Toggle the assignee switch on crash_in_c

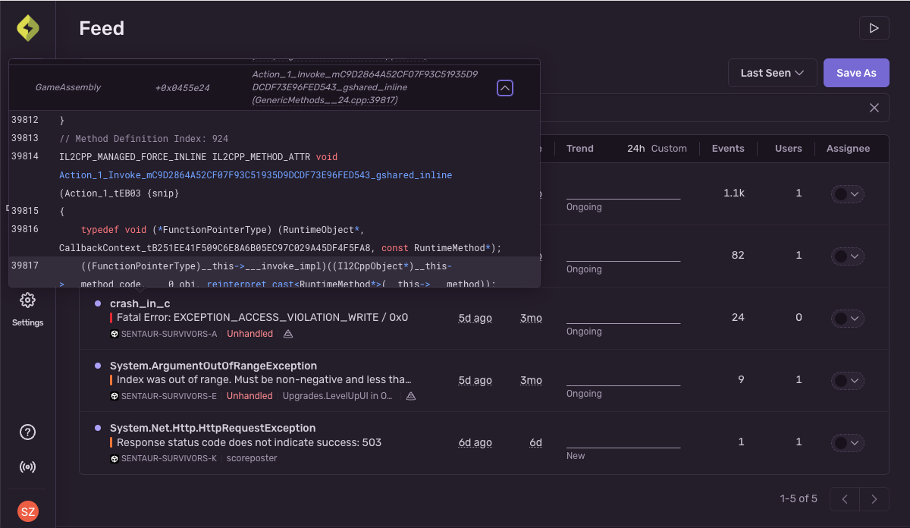point(847,318)
